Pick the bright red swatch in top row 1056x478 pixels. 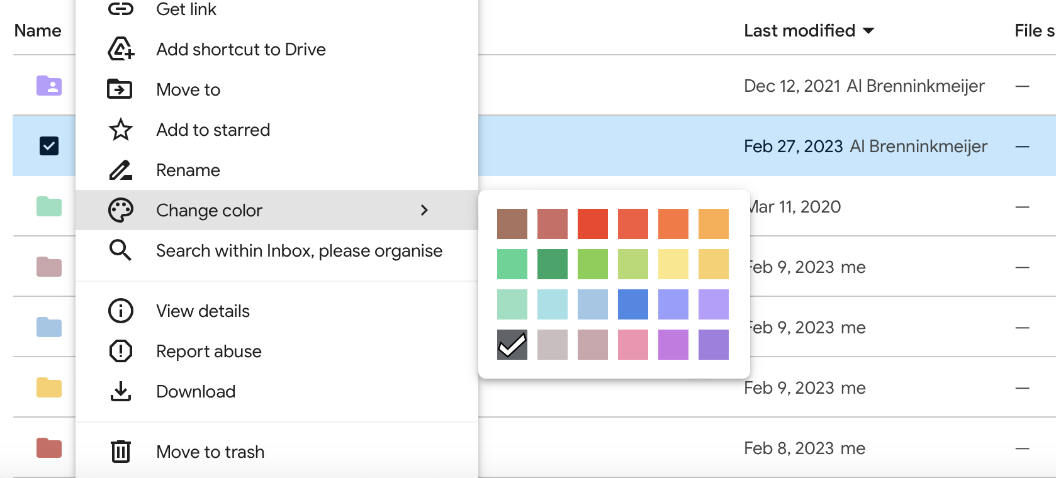(x=593, y=224)
